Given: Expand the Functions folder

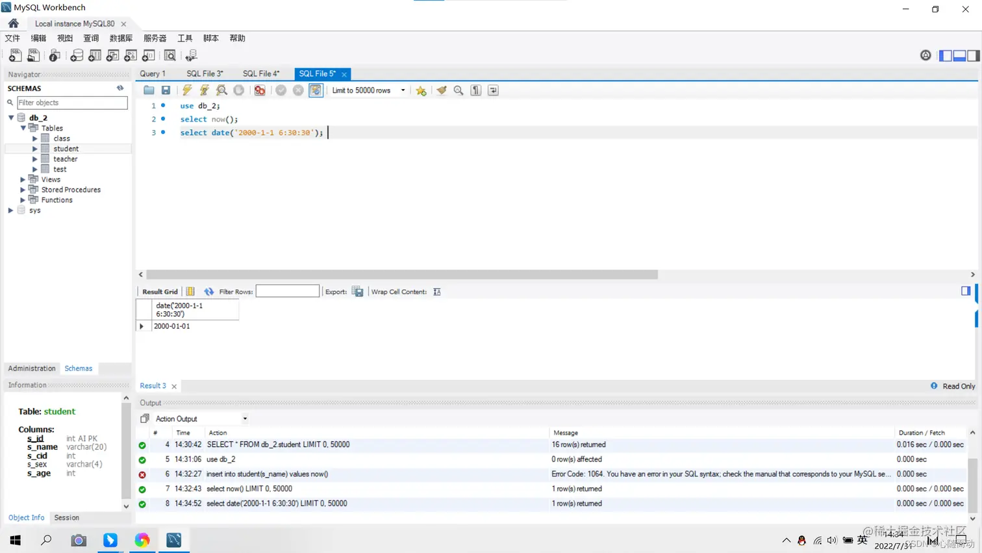Looking at the screenshot, I should pyautogui.click(x=23, y=200).
